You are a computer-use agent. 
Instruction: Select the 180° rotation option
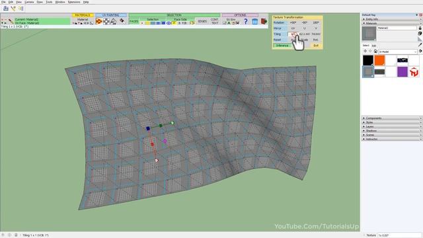pyautogui.click(x=316, y=22)
